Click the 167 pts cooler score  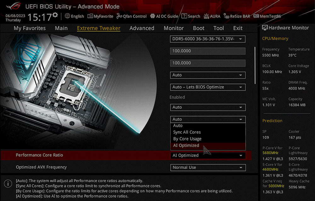click(x=295, y=138)
